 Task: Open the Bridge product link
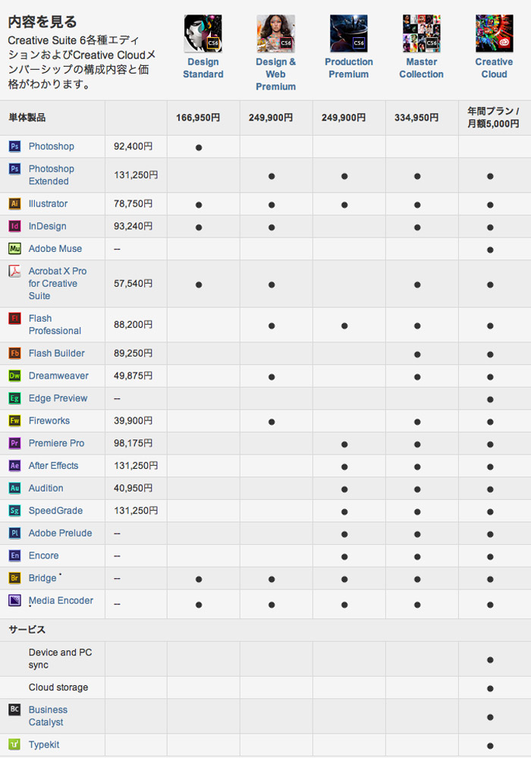42,578
